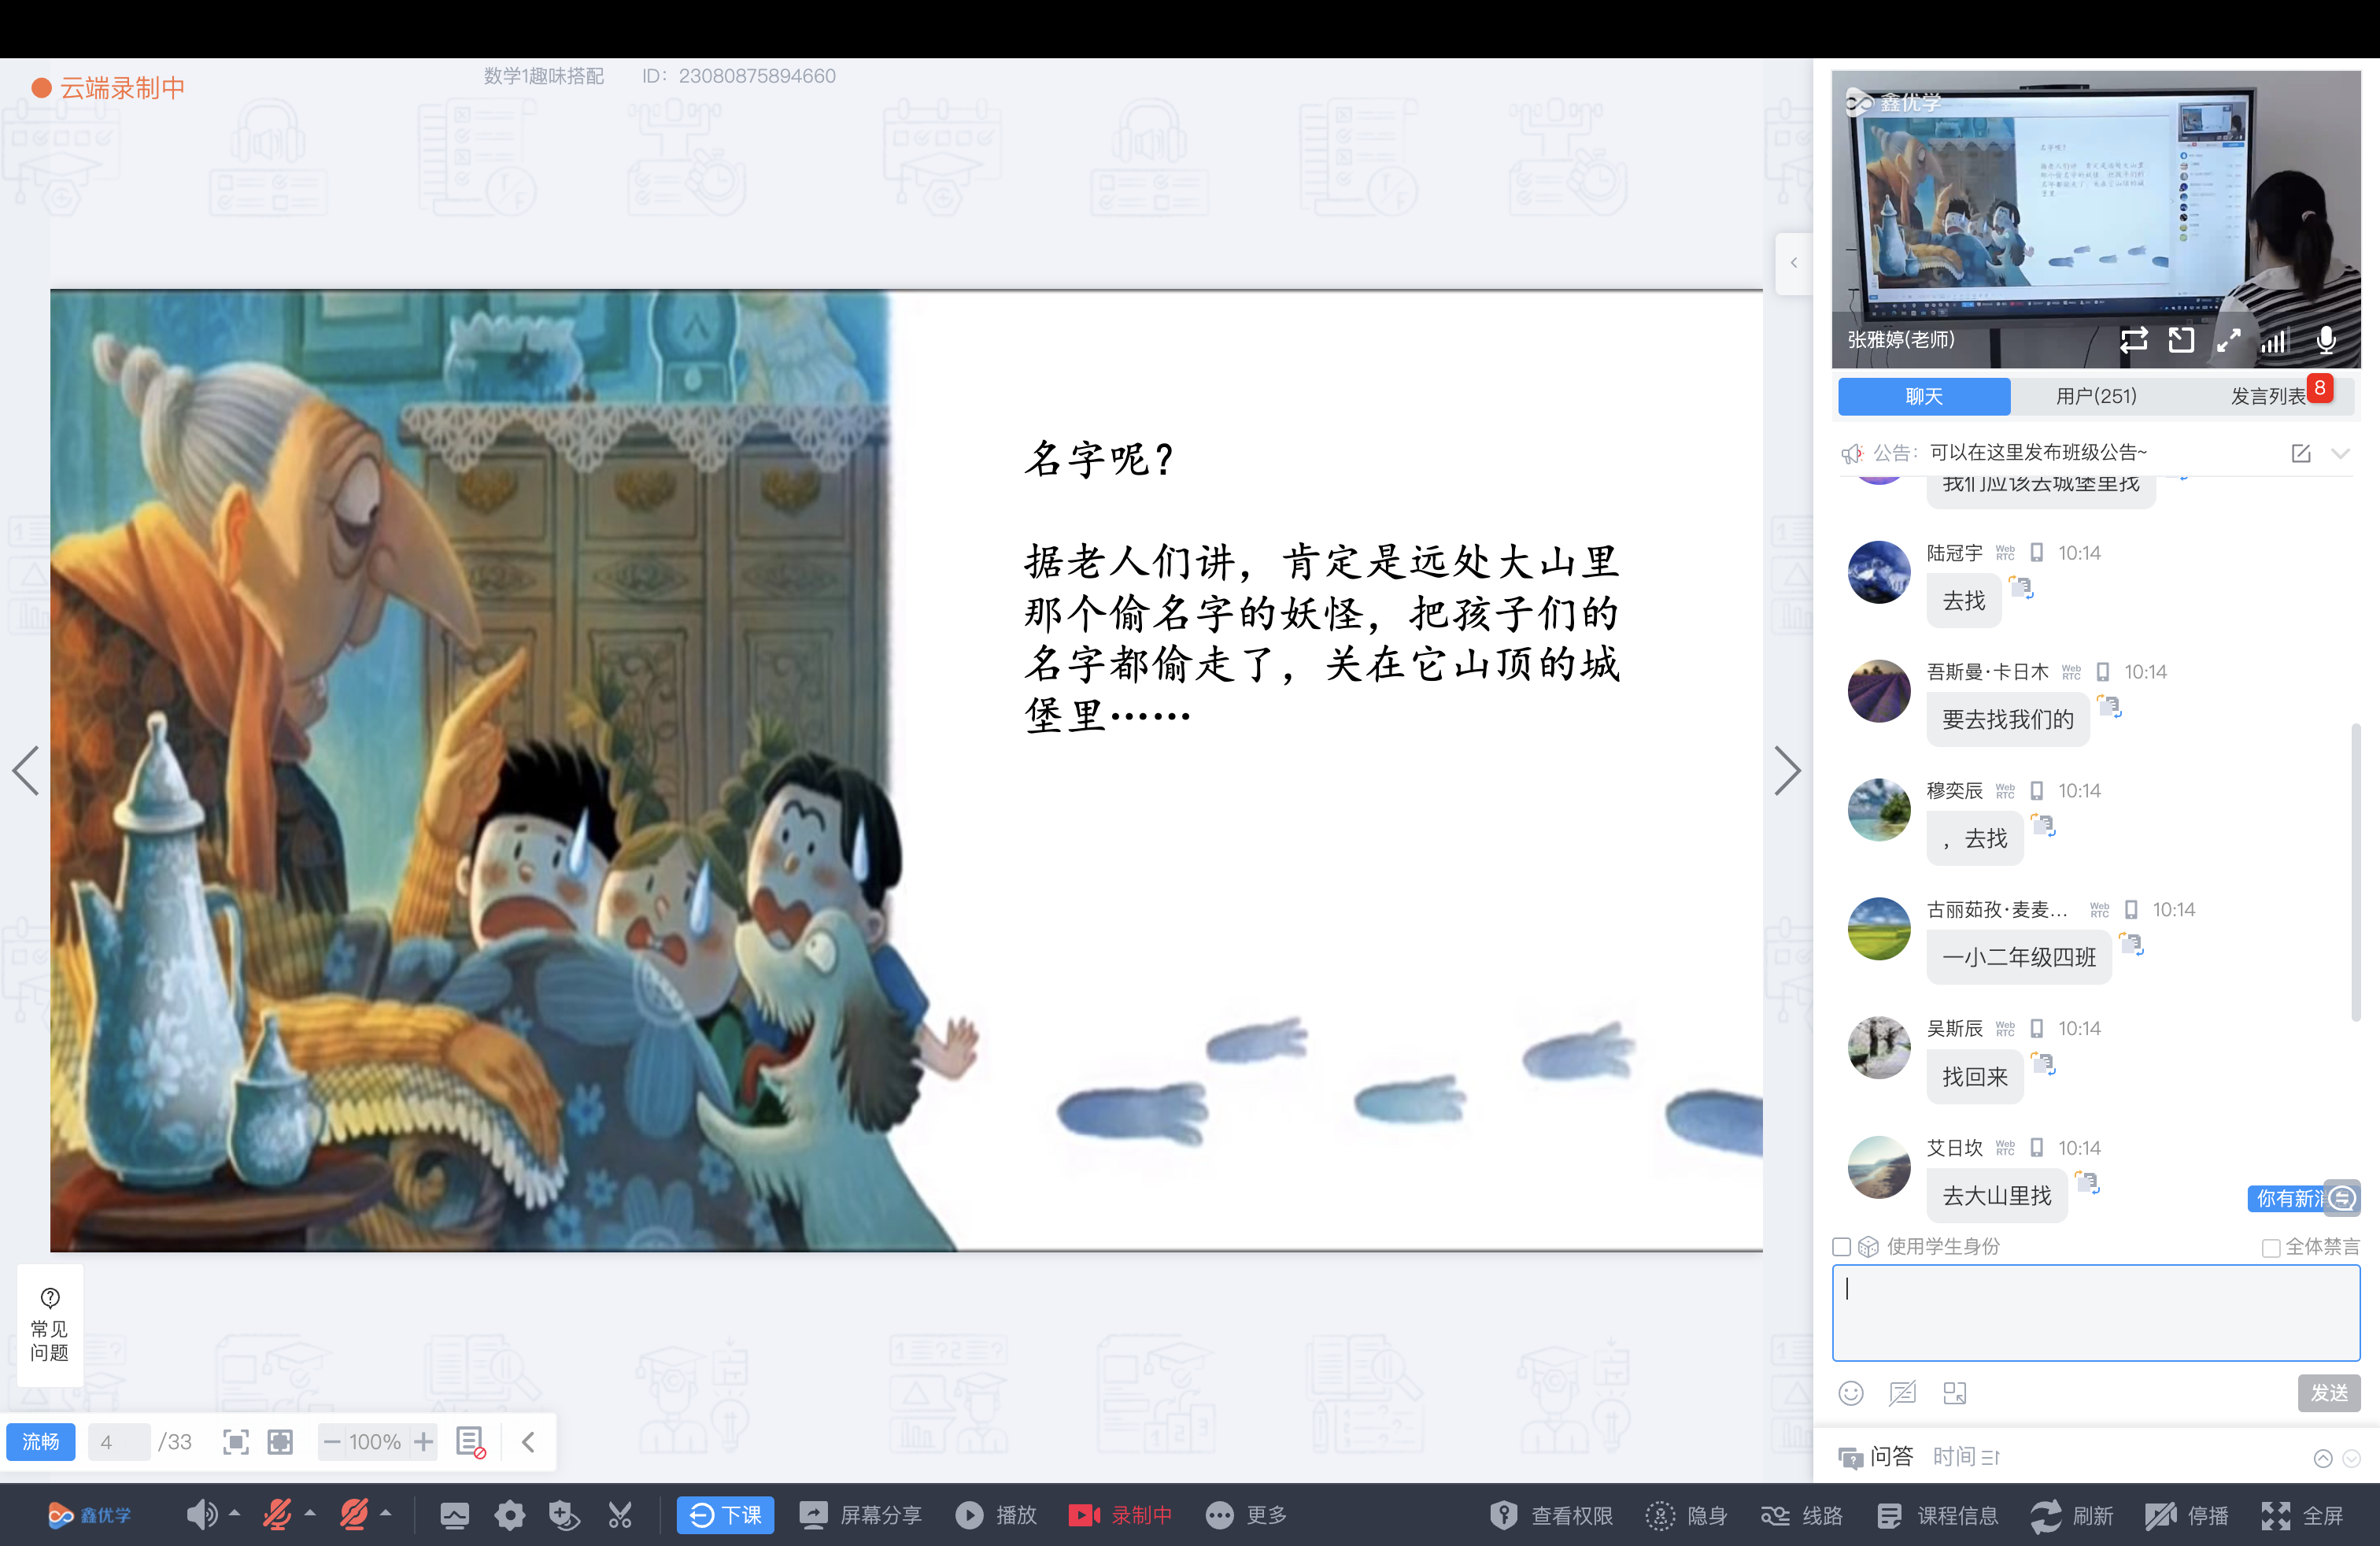Open the 更多 more options menu
2380x1546 pixels.
(1246, 1515)
